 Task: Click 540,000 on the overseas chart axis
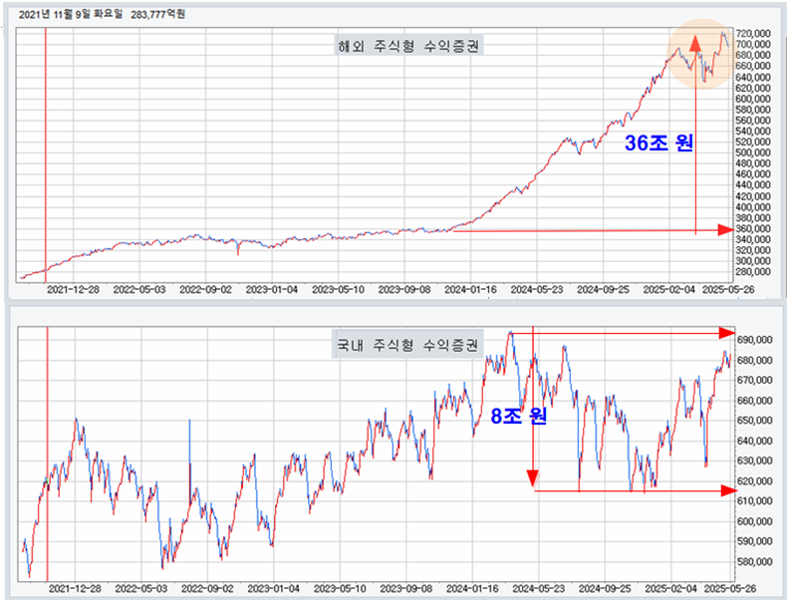point(753,131)
